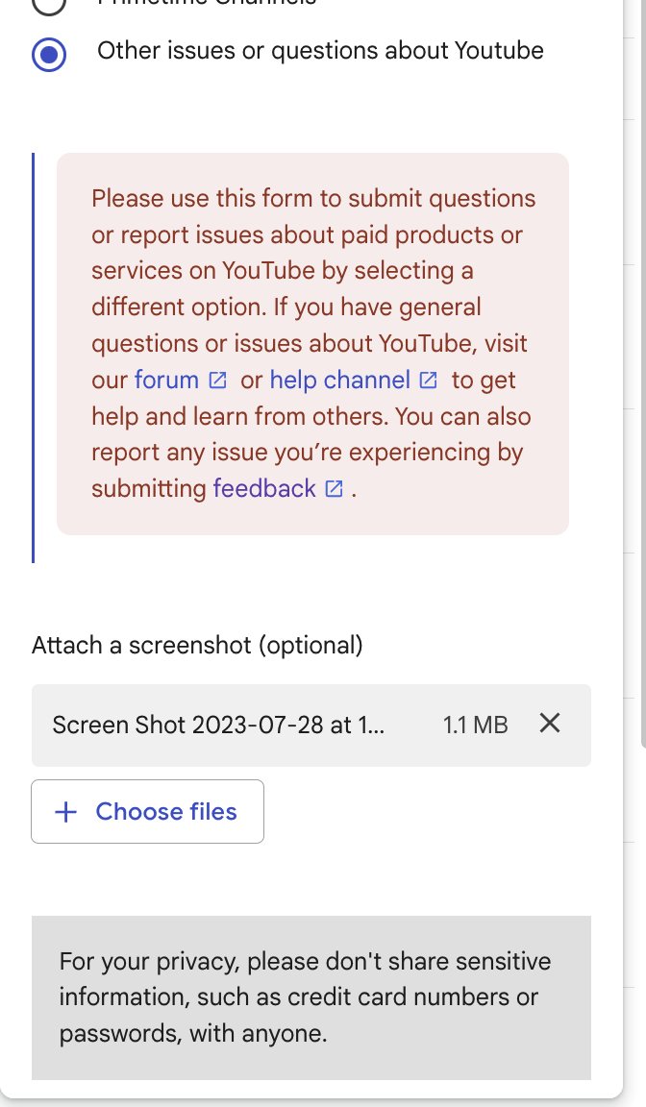Screen dimensions: 646x1107
Task: Click the 'Other issues or questions about Youtube' label
Action: pos(320,51)
